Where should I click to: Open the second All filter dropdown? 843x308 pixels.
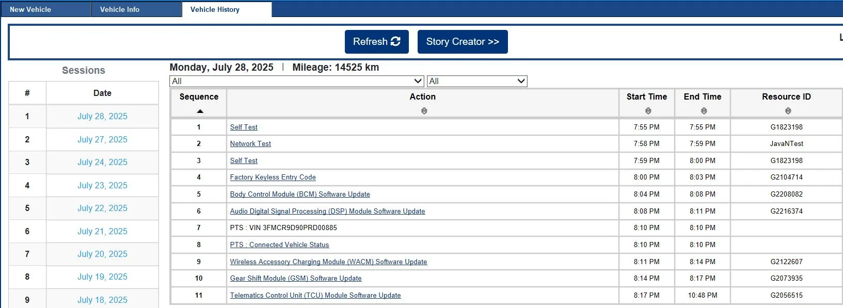click(x=477, y=82)
